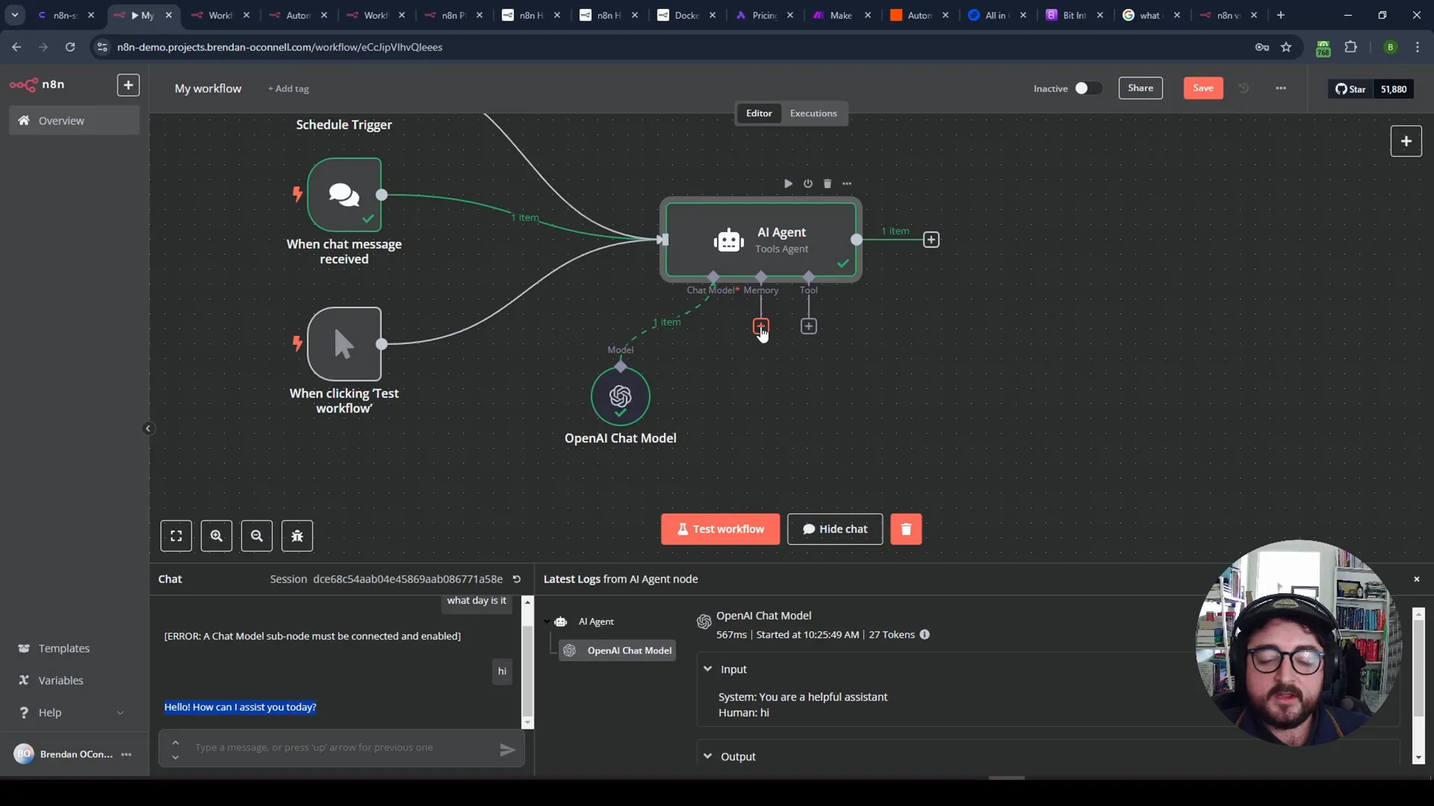Delete the AI Agent node with trash icon
This screenshot has height=806, width=1434.
[x=827, y=184]
